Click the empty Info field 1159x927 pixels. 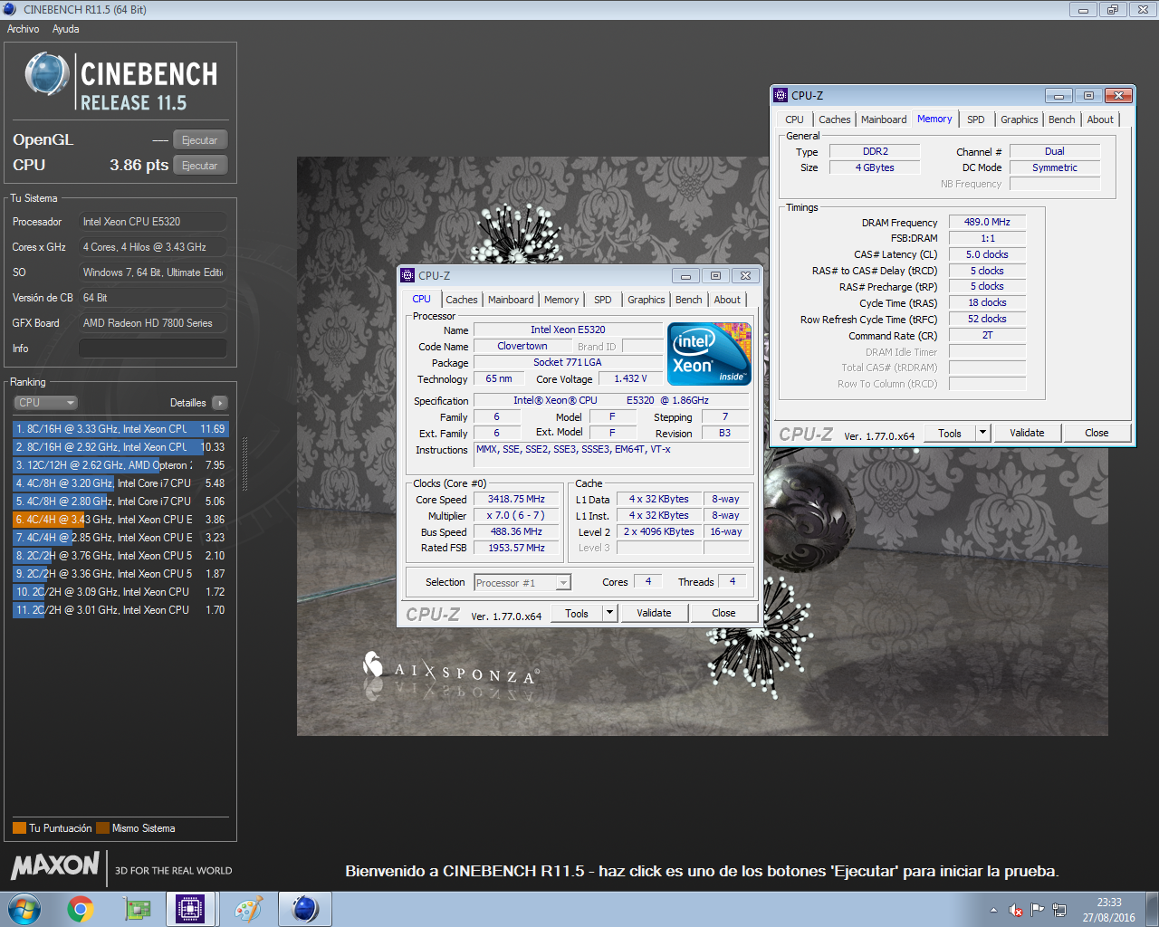pos(153,349)
